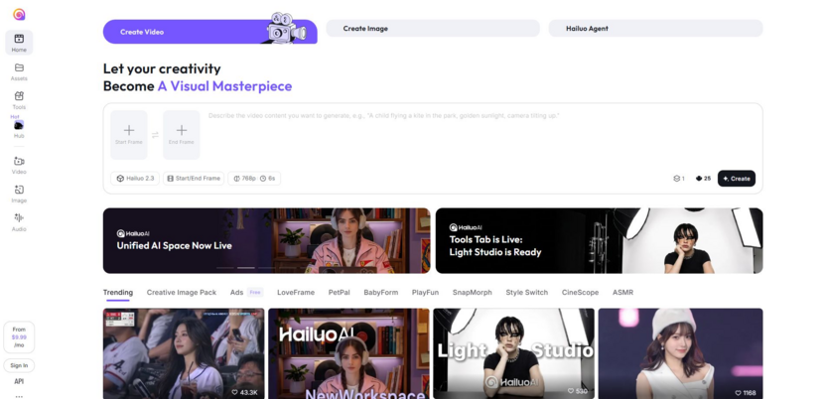Open the Hailuo 2.3 model selector

click(x=135, y=179)
